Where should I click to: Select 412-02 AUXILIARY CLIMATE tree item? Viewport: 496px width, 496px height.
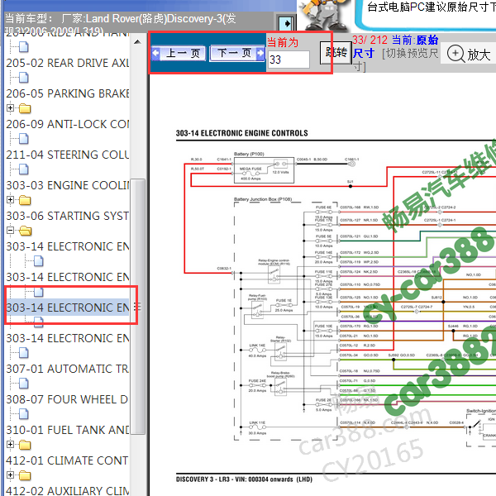(x=68, y=490)
